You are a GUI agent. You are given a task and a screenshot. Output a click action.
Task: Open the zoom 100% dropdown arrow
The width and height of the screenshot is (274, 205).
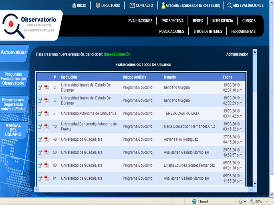[x=267, y=202]
